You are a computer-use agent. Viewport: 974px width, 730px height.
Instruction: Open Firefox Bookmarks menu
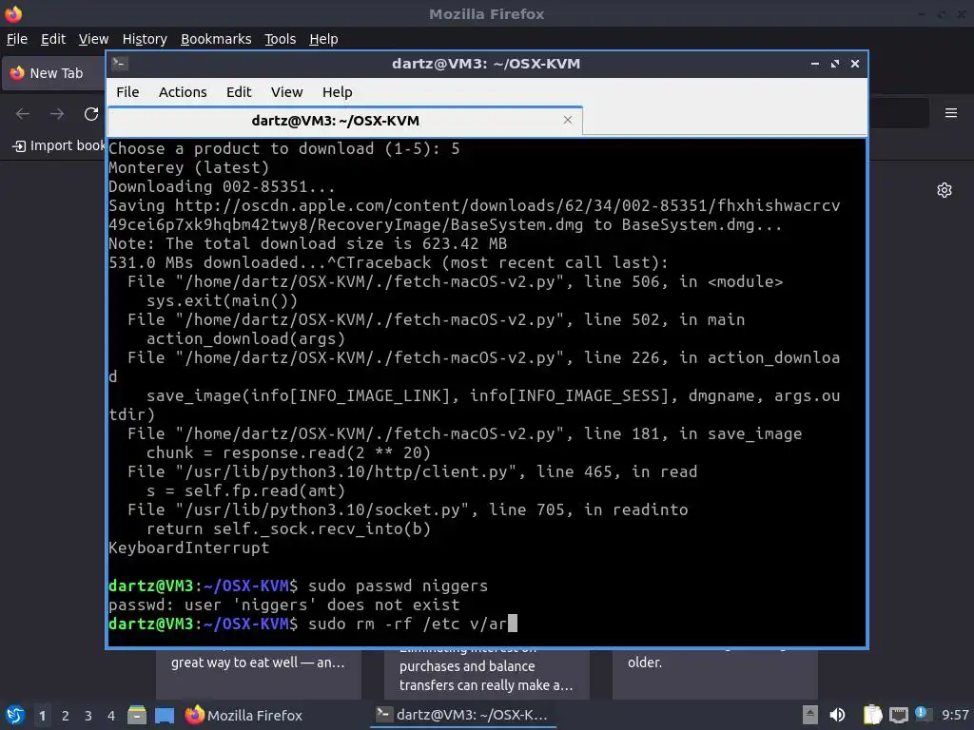pos(216,39)
